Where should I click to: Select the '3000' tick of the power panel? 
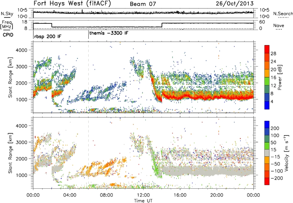pyautogui.click(x=21, y=67)
